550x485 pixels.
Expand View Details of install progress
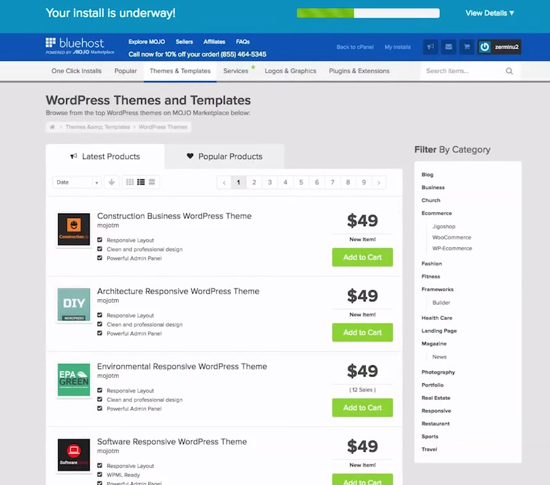click(490, 14)
